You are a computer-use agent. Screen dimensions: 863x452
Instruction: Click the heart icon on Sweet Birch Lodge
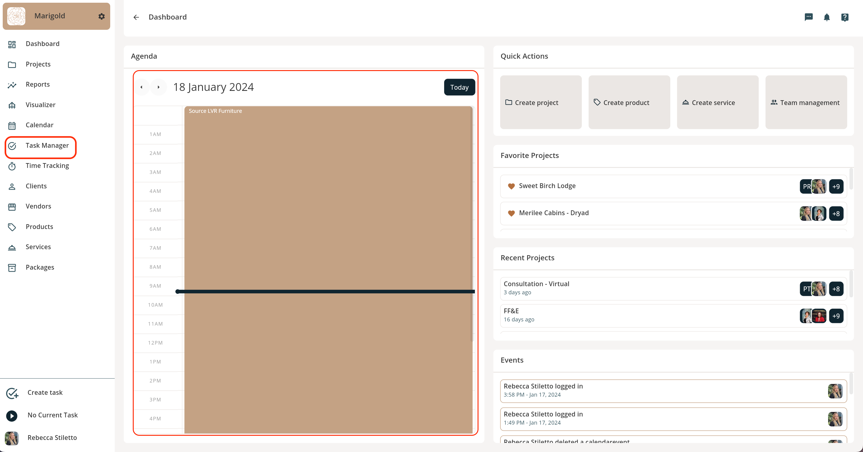click(x=511, y=186)
